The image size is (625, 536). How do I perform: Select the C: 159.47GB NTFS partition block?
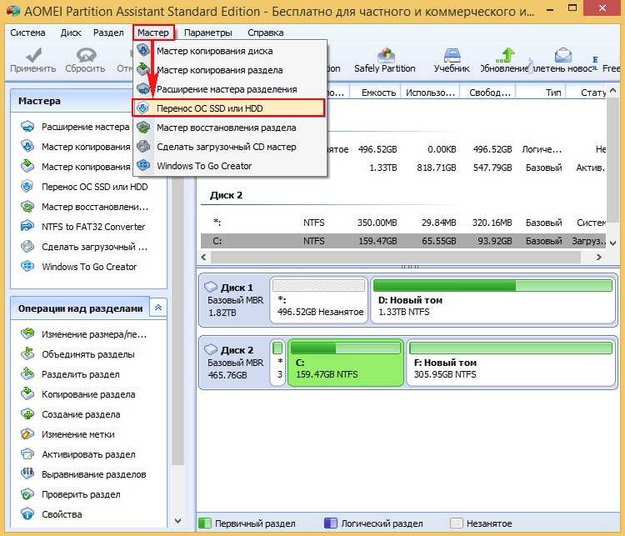[x=345, y=363]
